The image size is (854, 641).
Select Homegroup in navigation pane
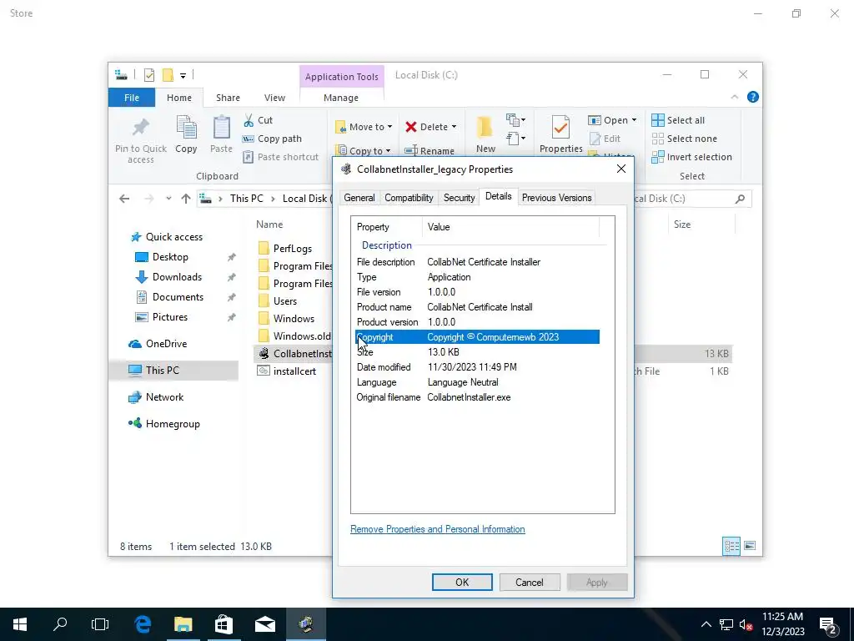point(173,424)
